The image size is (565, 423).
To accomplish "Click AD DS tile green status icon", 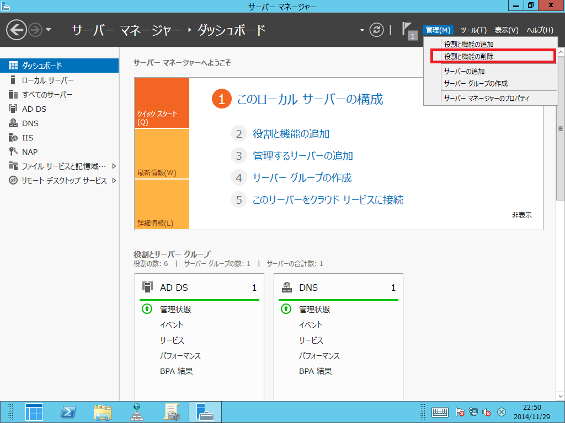I will pos(147,309).
